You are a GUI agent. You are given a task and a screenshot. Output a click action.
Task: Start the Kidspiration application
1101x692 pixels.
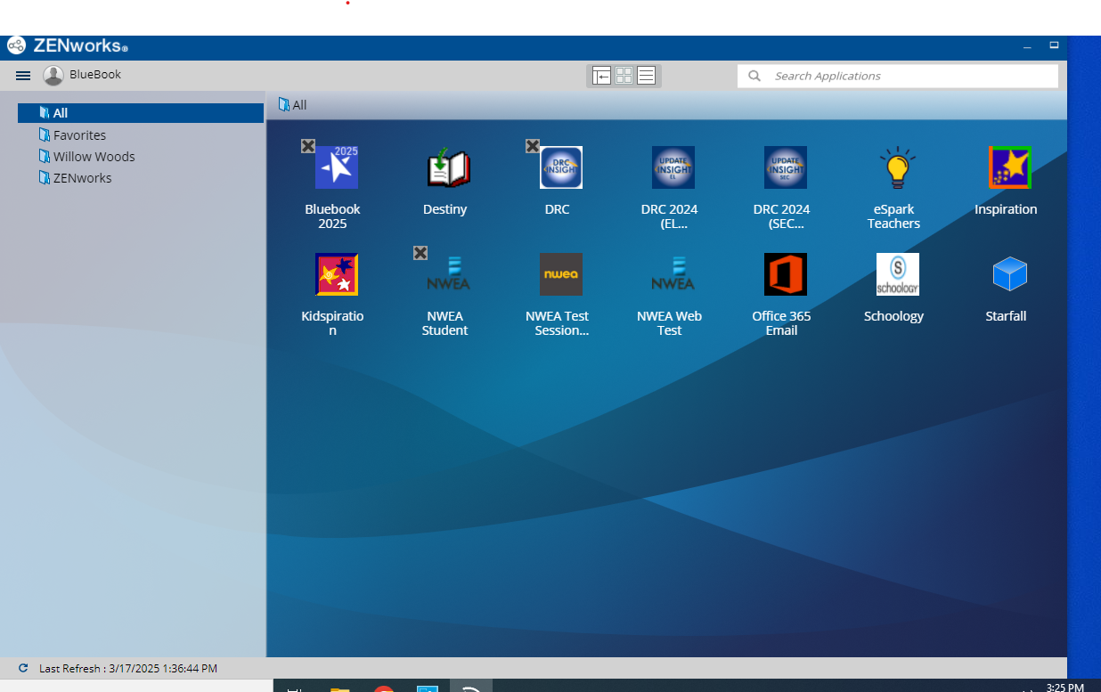(336, 275)
